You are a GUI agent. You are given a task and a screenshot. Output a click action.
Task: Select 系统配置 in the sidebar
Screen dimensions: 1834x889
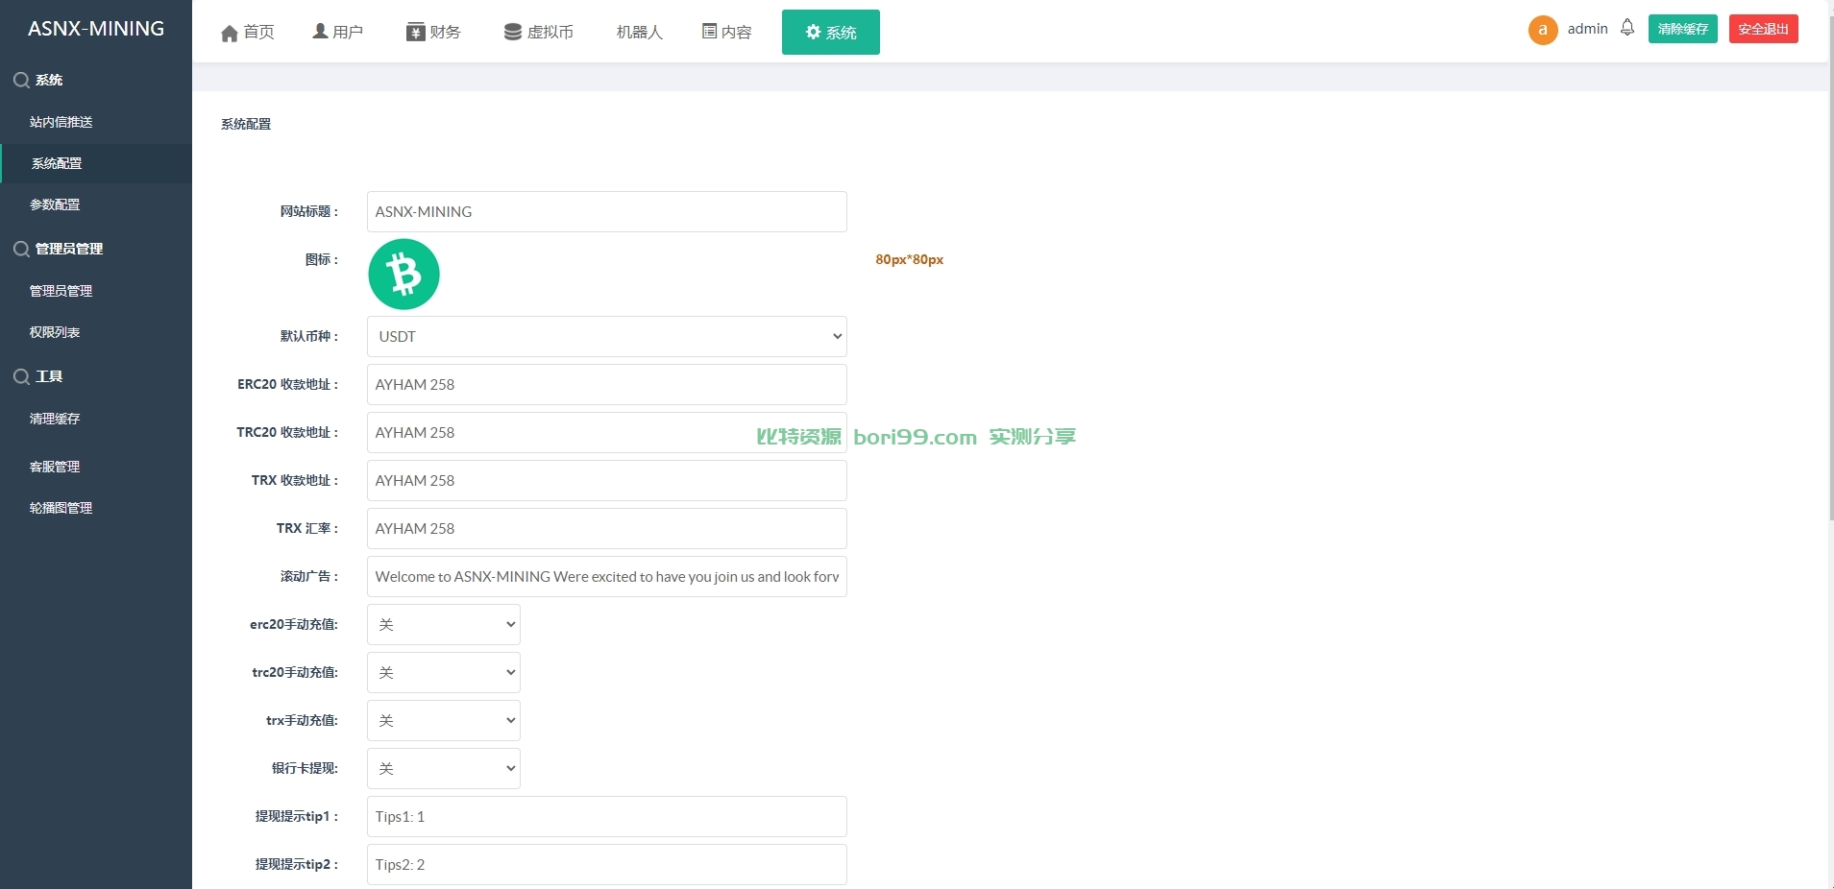click(96, 163)
